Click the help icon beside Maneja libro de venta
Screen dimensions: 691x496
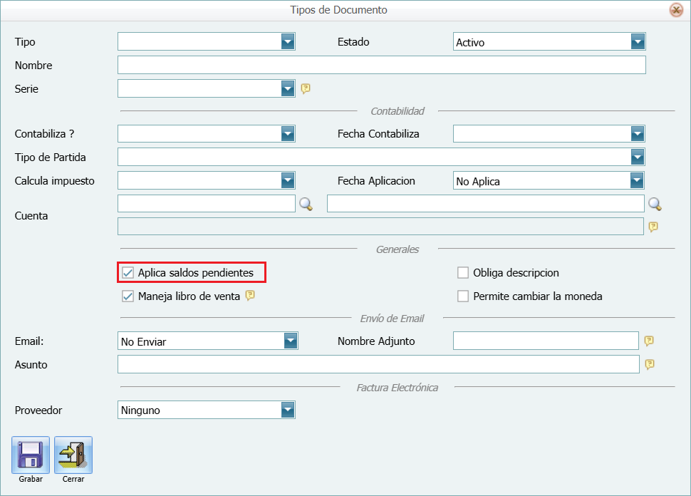pos(249,295)
